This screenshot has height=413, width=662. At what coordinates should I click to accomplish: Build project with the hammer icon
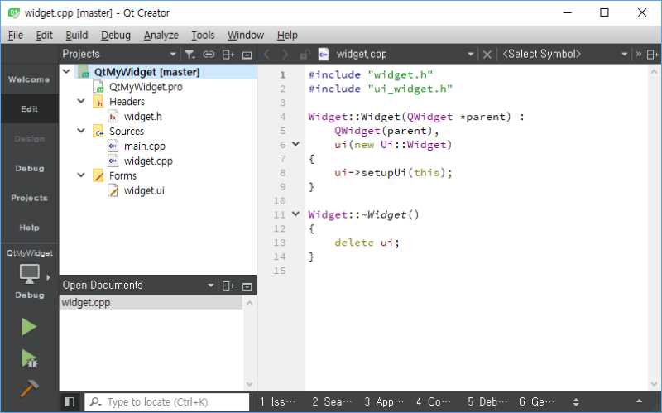29,388
